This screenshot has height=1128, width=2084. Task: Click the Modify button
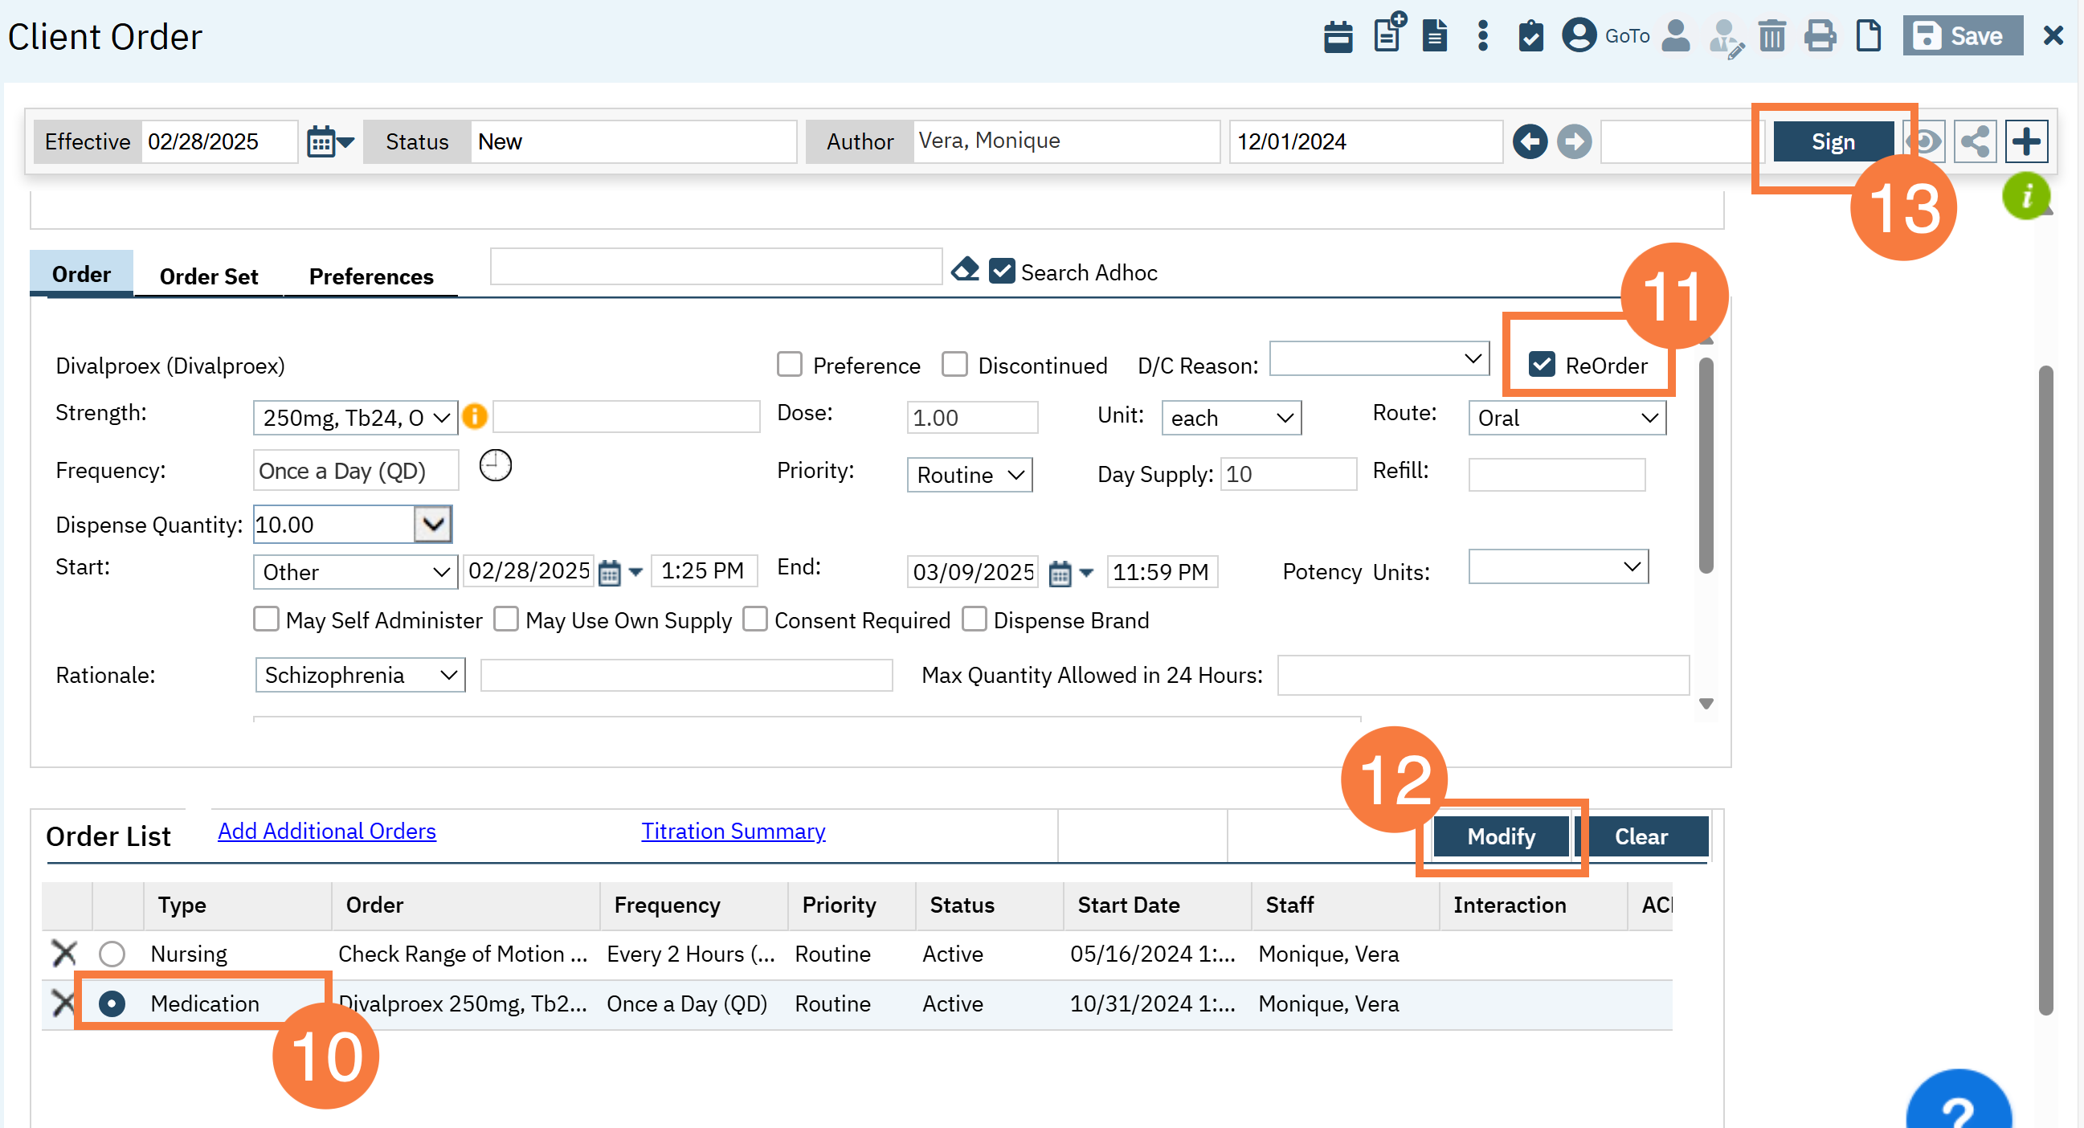click(x=1501, y=836)
